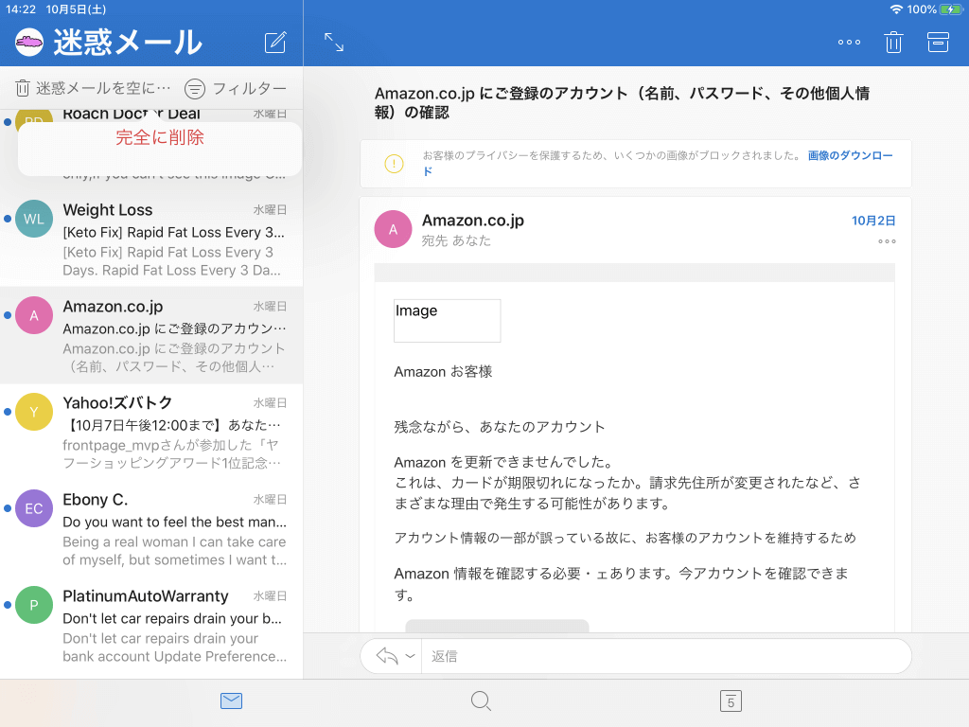The height and width of the screenshot is (727, 969).
Task: Tap the sender avatar A in the message header
Action: coord(393,229)
